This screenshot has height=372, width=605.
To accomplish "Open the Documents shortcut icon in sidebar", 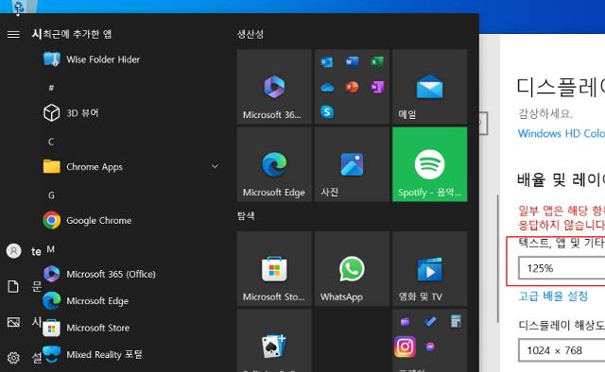I will coord(13,286).
